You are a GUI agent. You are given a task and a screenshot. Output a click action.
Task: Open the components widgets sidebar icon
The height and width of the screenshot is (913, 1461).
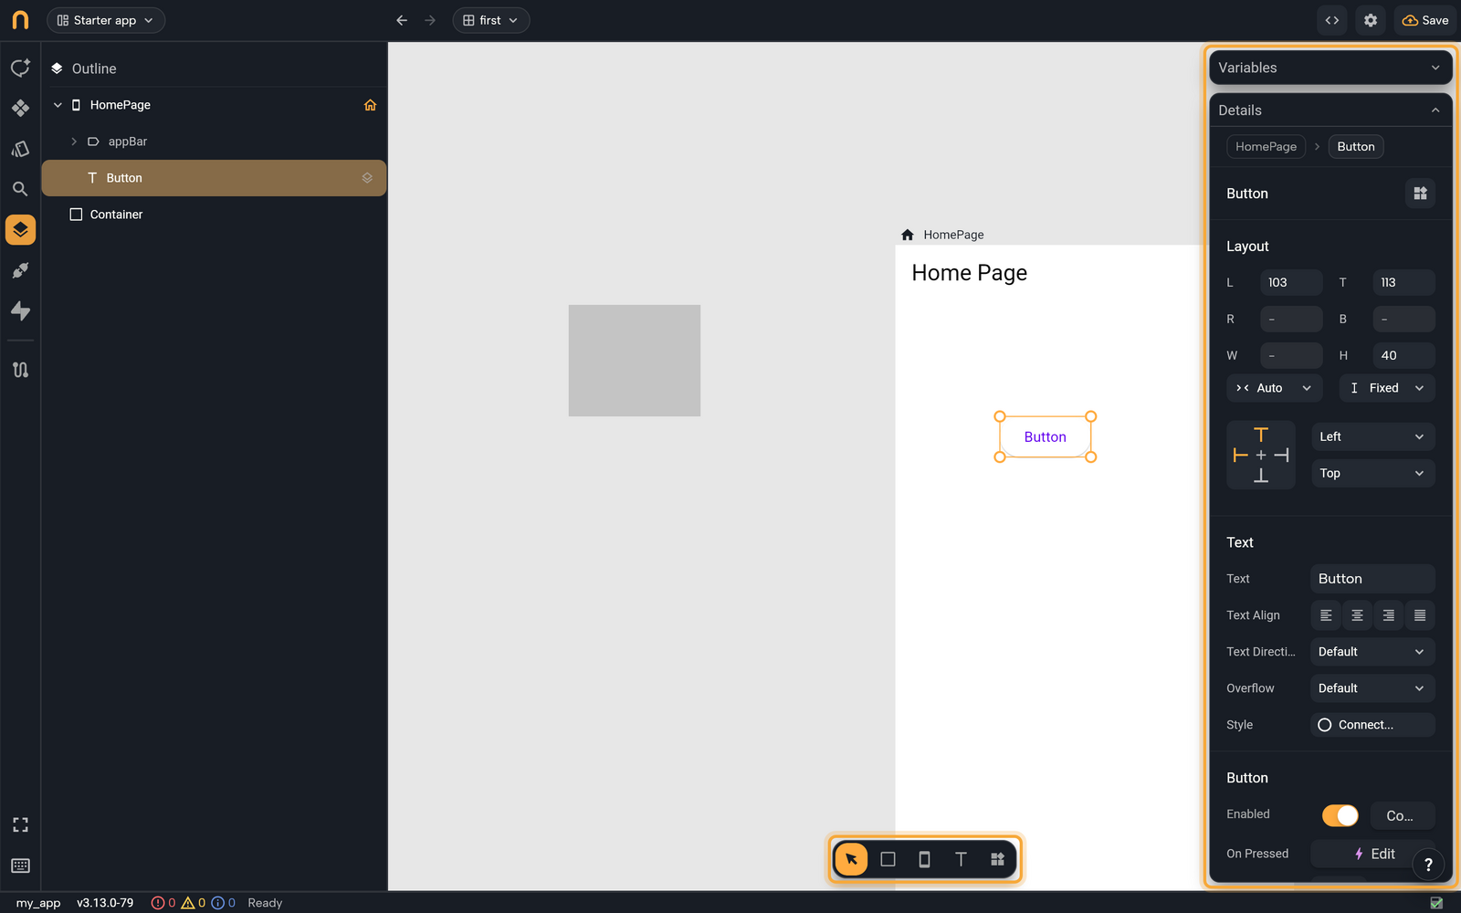20,108
